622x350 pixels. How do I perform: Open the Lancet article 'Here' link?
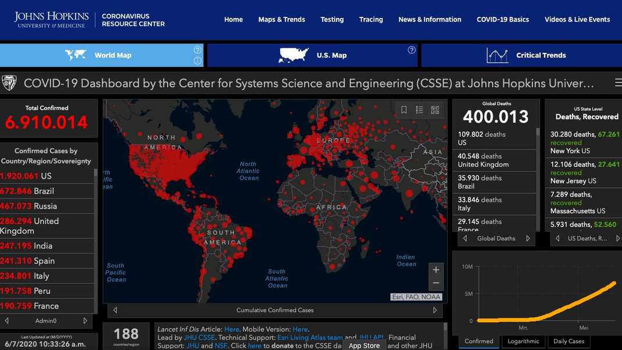[232, 330]
